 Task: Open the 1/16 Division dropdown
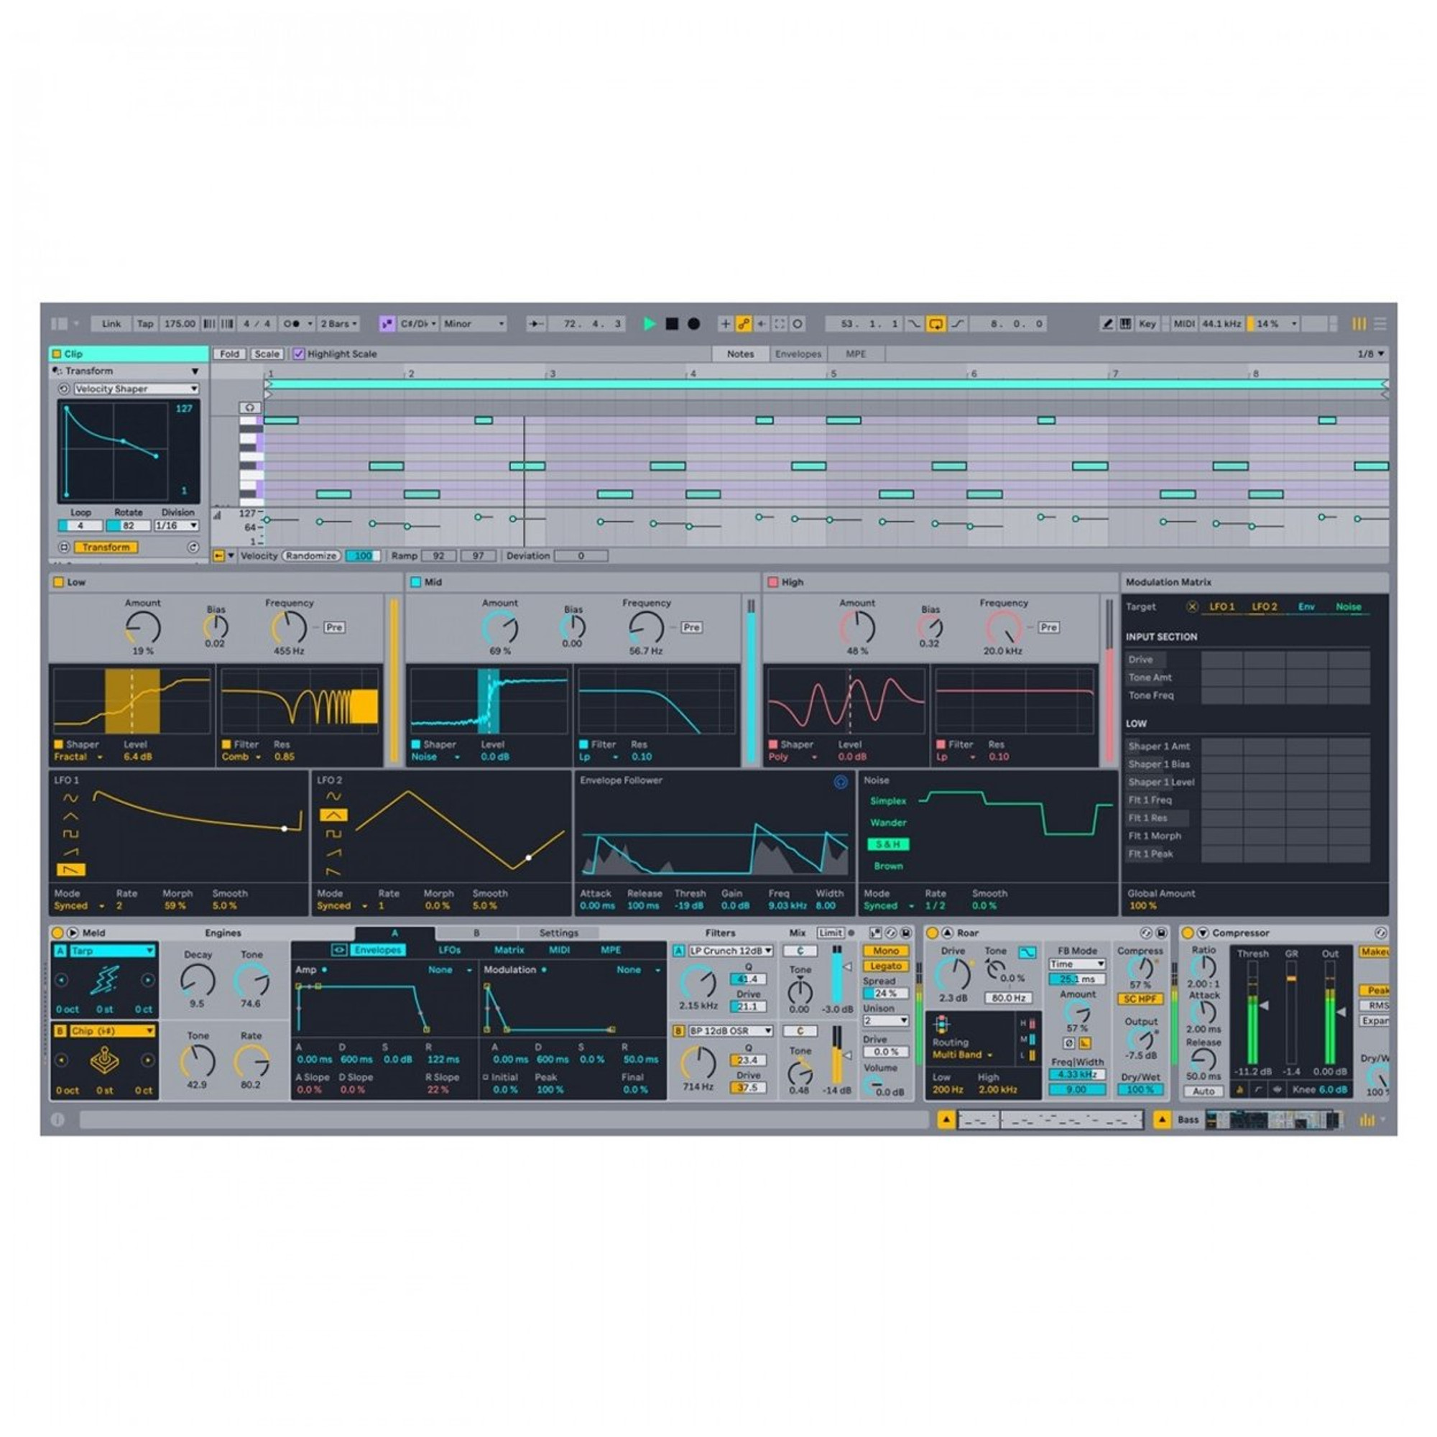176,526
